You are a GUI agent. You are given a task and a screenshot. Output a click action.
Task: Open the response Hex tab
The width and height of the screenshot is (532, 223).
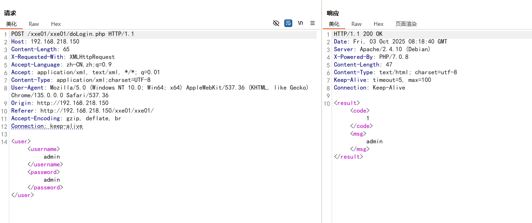[379, 24]
